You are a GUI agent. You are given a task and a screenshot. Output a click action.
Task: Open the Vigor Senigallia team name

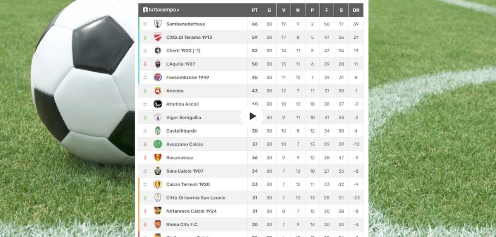[x=184, y=118]
